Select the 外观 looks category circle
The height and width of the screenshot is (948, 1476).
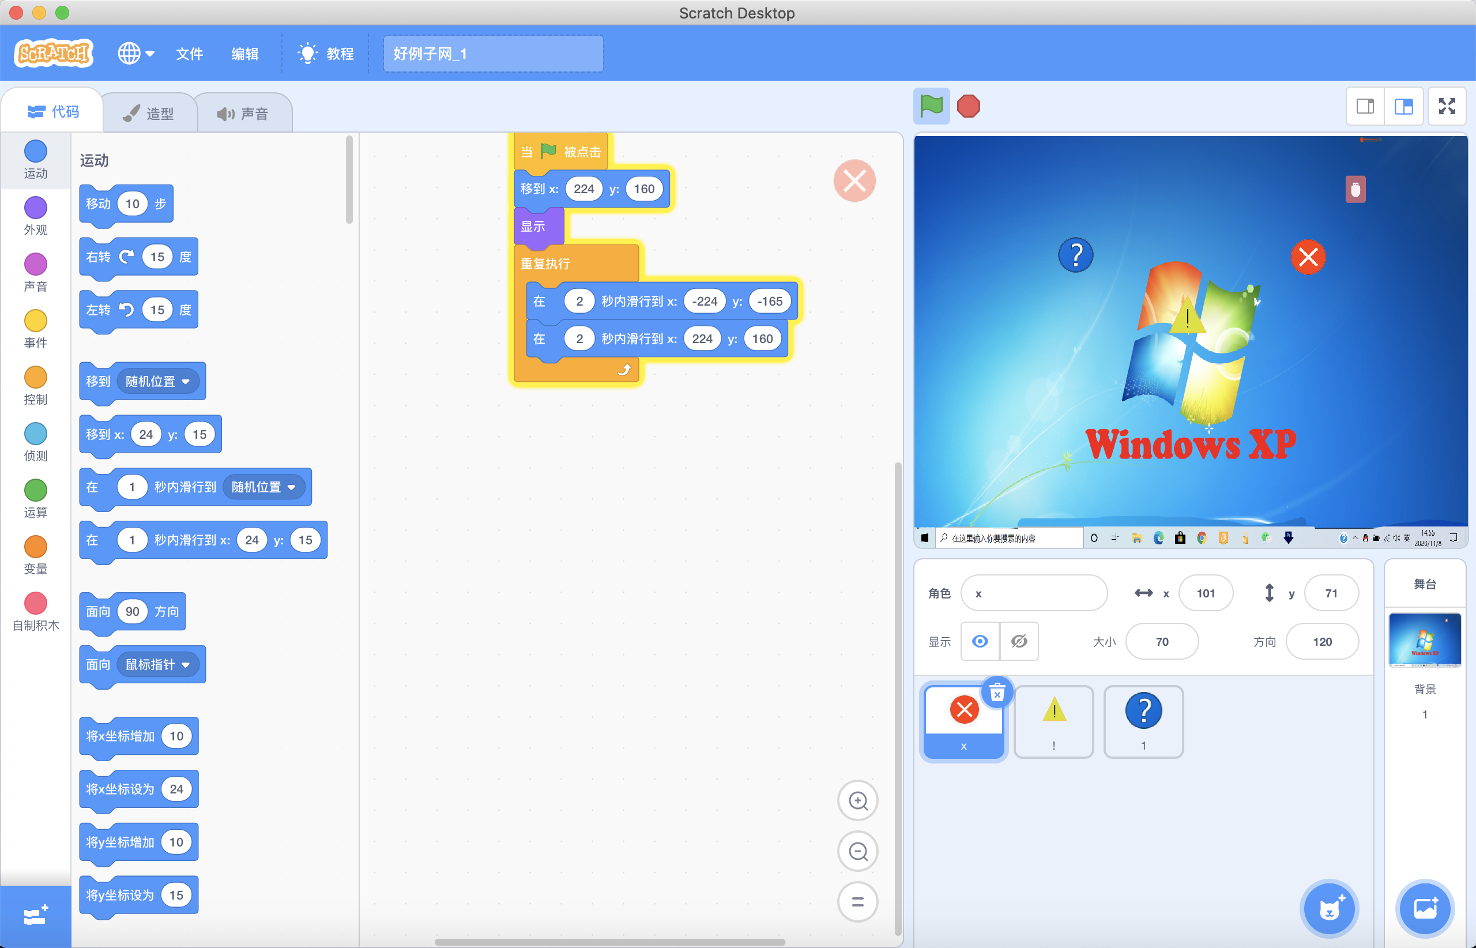(36, 208)
